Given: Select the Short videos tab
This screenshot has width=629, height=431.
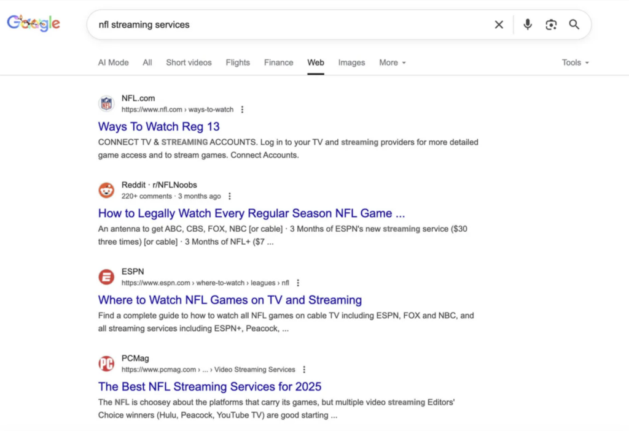Looking at the screenshot, I should pyautogui.click(x=189, y=63).
